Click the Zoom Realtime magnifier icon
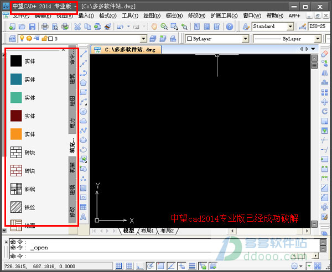This screenshot has height=272, width=332. click(x=164, y=27)
